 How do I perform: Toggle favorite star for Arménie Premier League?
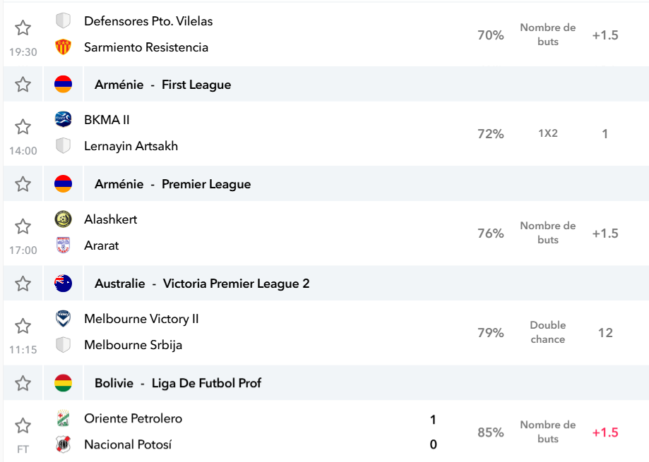point(23,184)
